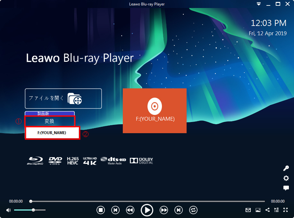Click the screenshot picture icon

point(258,210)
